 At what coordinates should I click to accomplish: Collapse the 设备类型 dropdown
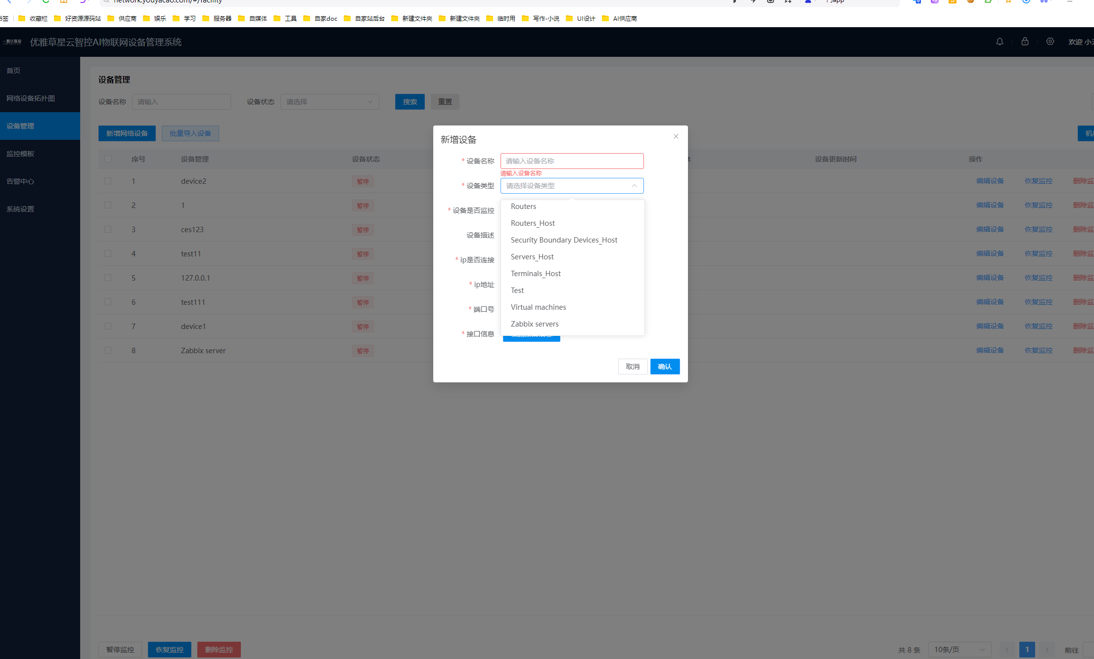click(x=634, y=186)
